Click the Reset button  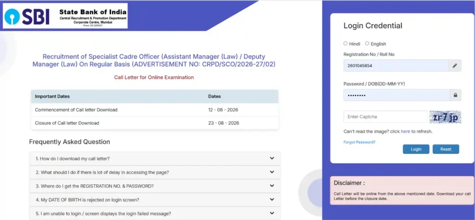coord(446,149)
